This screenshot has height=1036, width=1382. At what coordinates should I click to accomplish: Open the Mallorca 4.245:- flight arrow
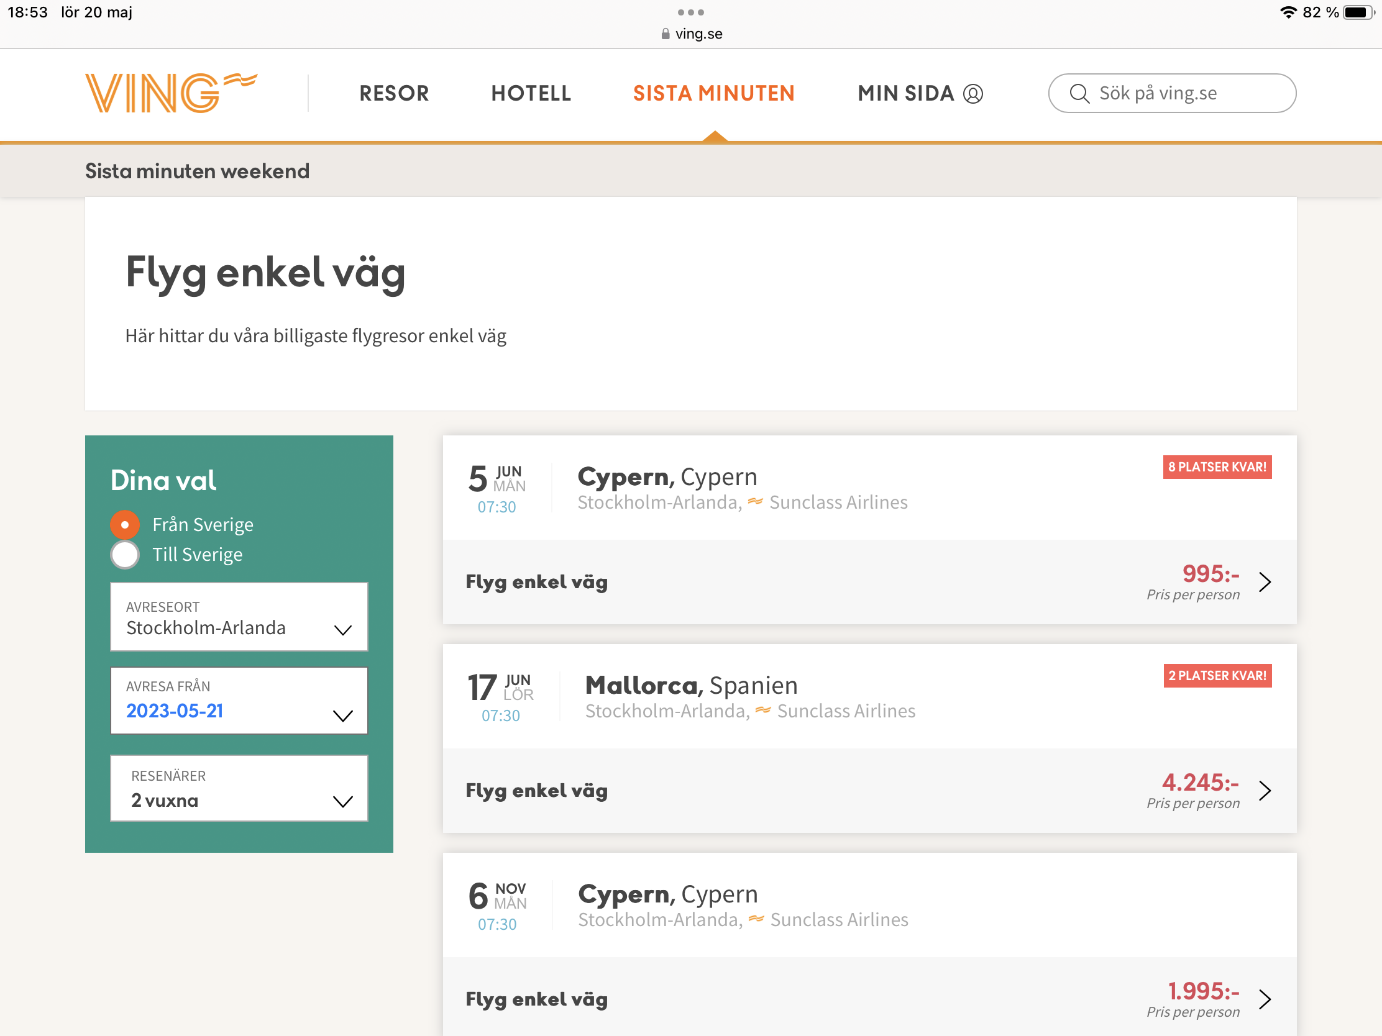1265,791
